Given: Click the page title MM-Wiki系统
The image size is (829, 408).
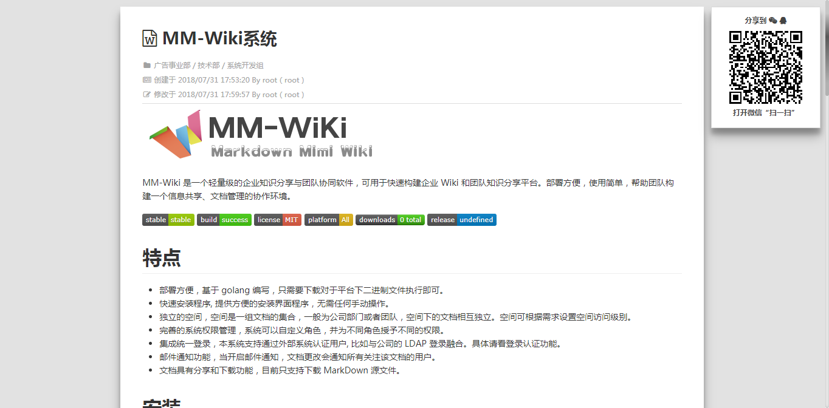Looking at the screenshot, I should pos(219,38).
